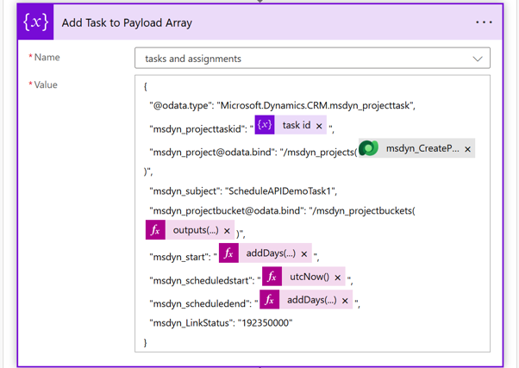Select the tasks and assignments name field
The image size is (519, 368).
312,59
